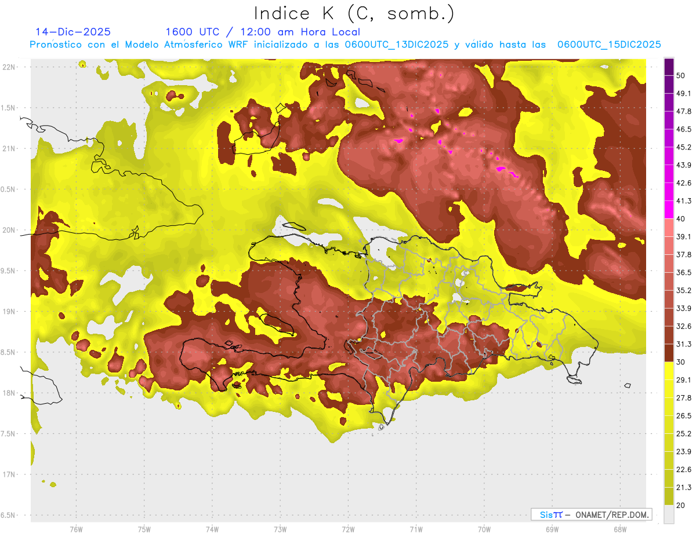The width and height of the screenshot is (696, 537).
Task: Select the "14-Dic-2025" date label
Action: coord(73,32)
